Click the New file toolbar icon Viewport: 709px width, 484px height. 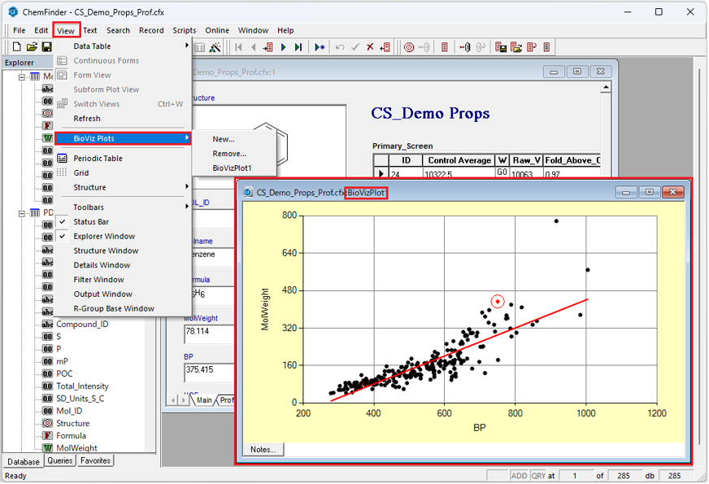pos(18,47)
